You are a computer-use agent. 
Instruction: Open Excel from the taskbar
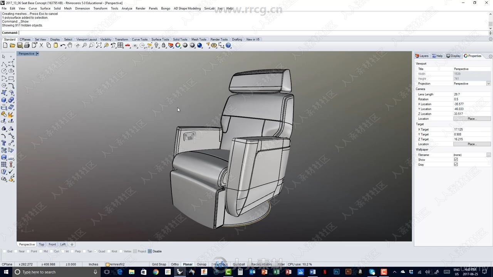point(277,272)
